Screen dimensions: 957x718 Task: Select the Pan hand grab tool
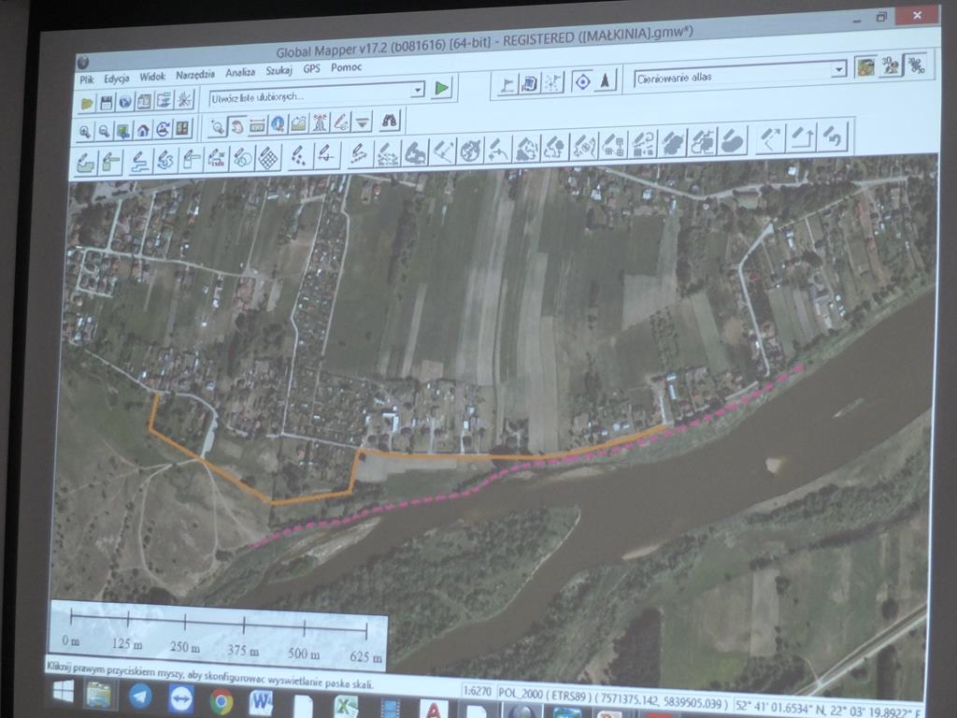pyautogui.click(x=236, y=126)
